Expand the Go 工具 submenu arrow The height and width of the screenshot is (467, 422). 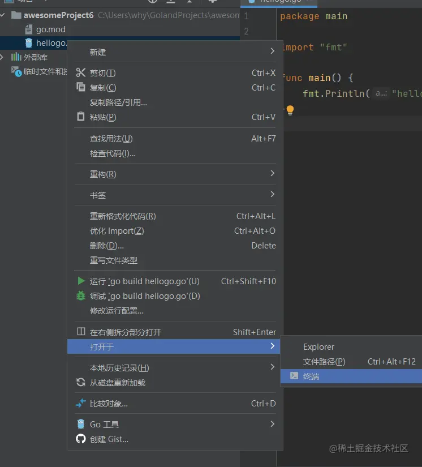pos(272,423)
